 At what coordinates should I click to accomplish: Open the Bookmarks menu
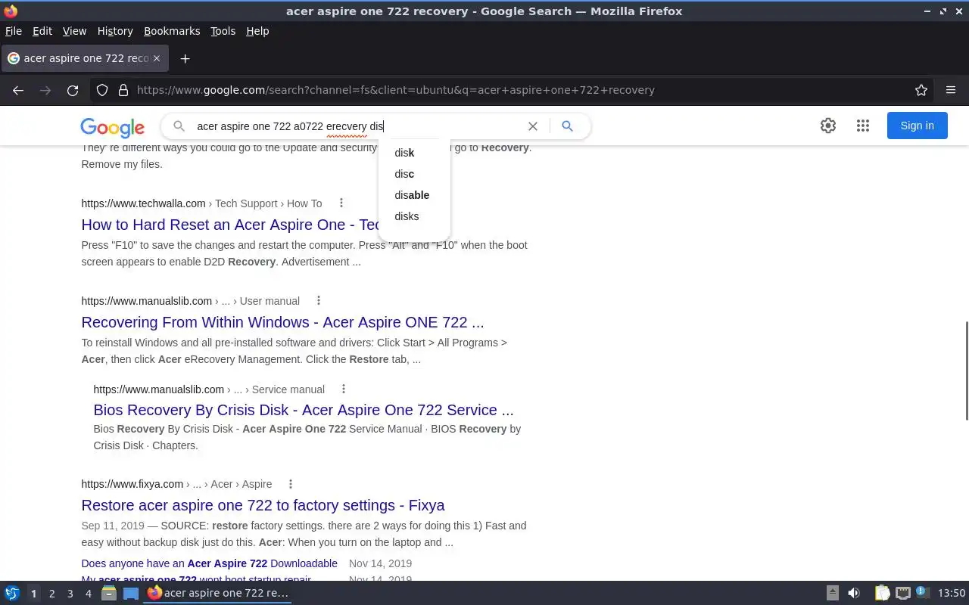tap(172, 31)
